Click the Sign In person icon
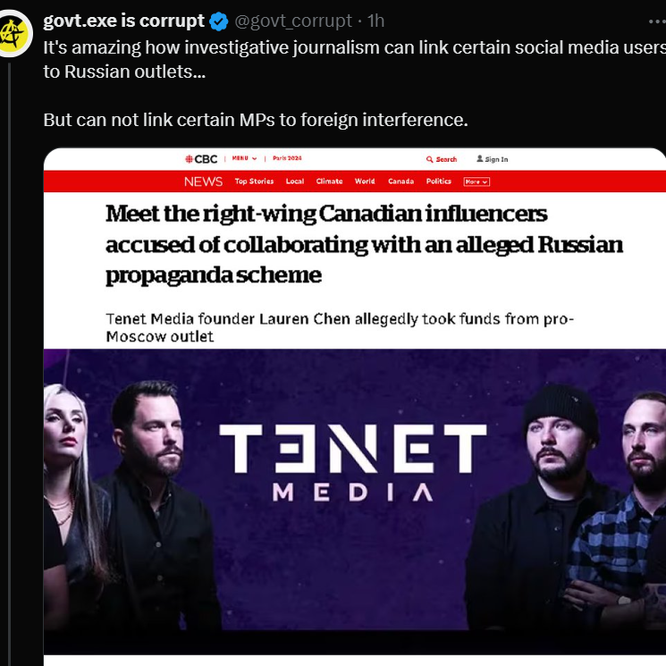The width and height of the screenshot is (666, 666). pos(480,159)
